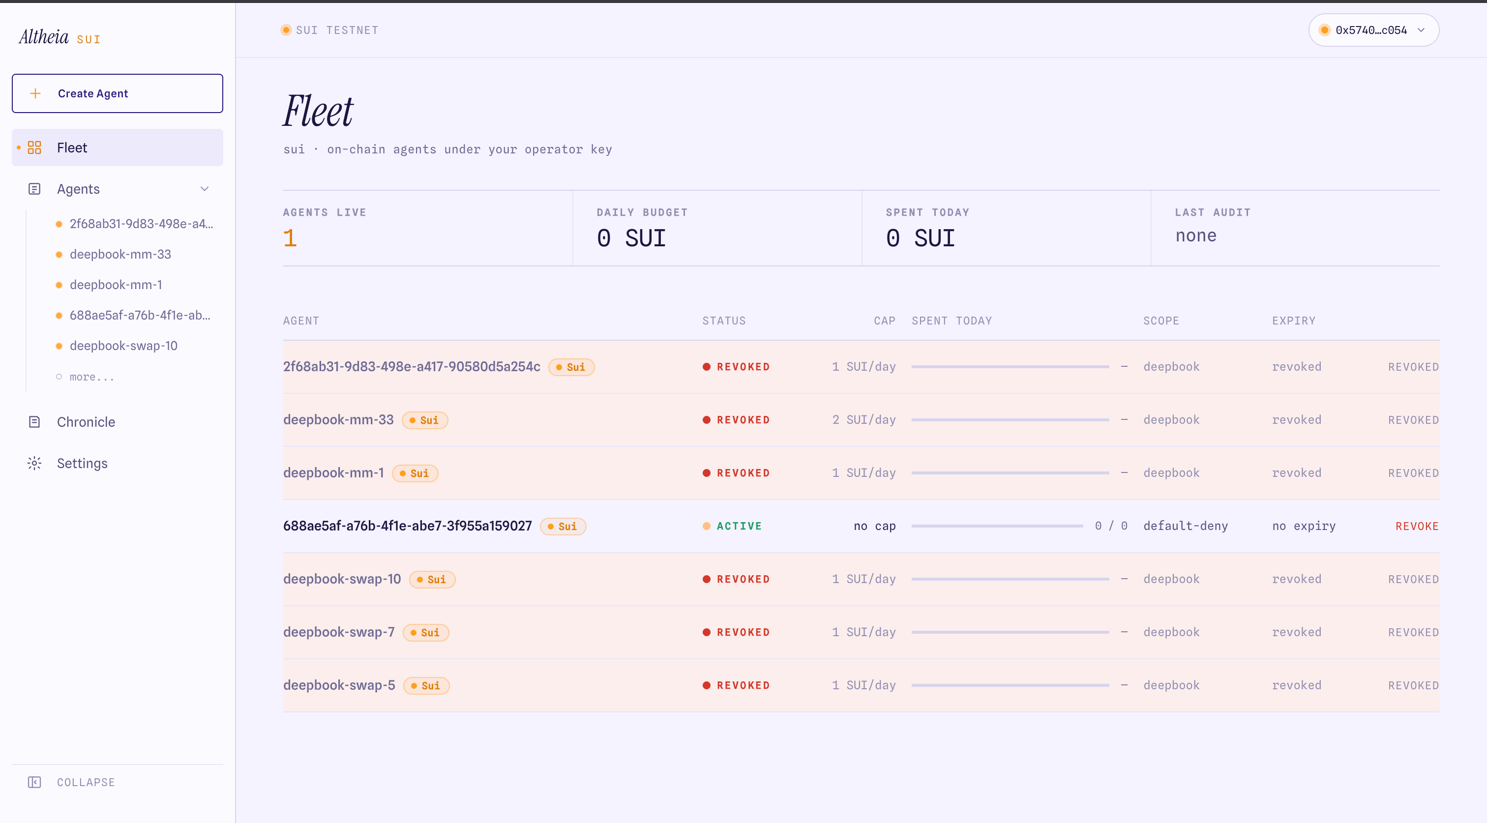Click the Sui badge on 688ae5af row
Viewport: 1487px width, 823px height.
point(563,527)
